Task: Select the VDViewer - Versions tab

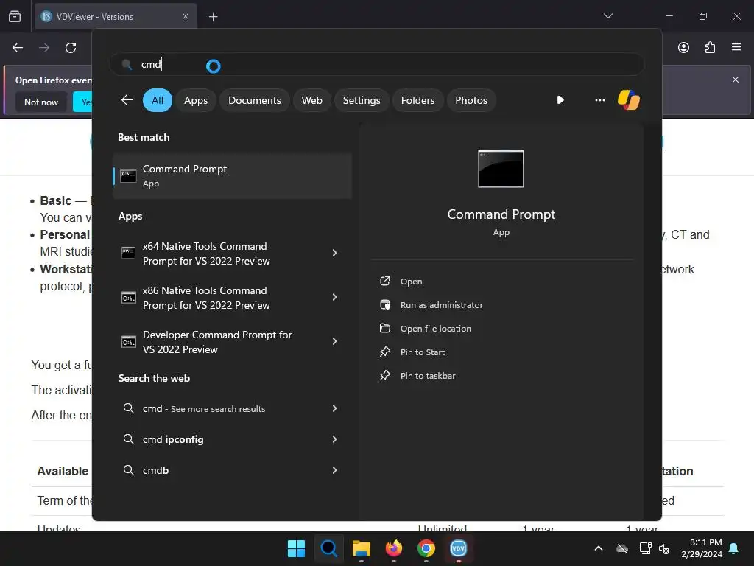Action: pyautogui.click(x=116, y=17)
